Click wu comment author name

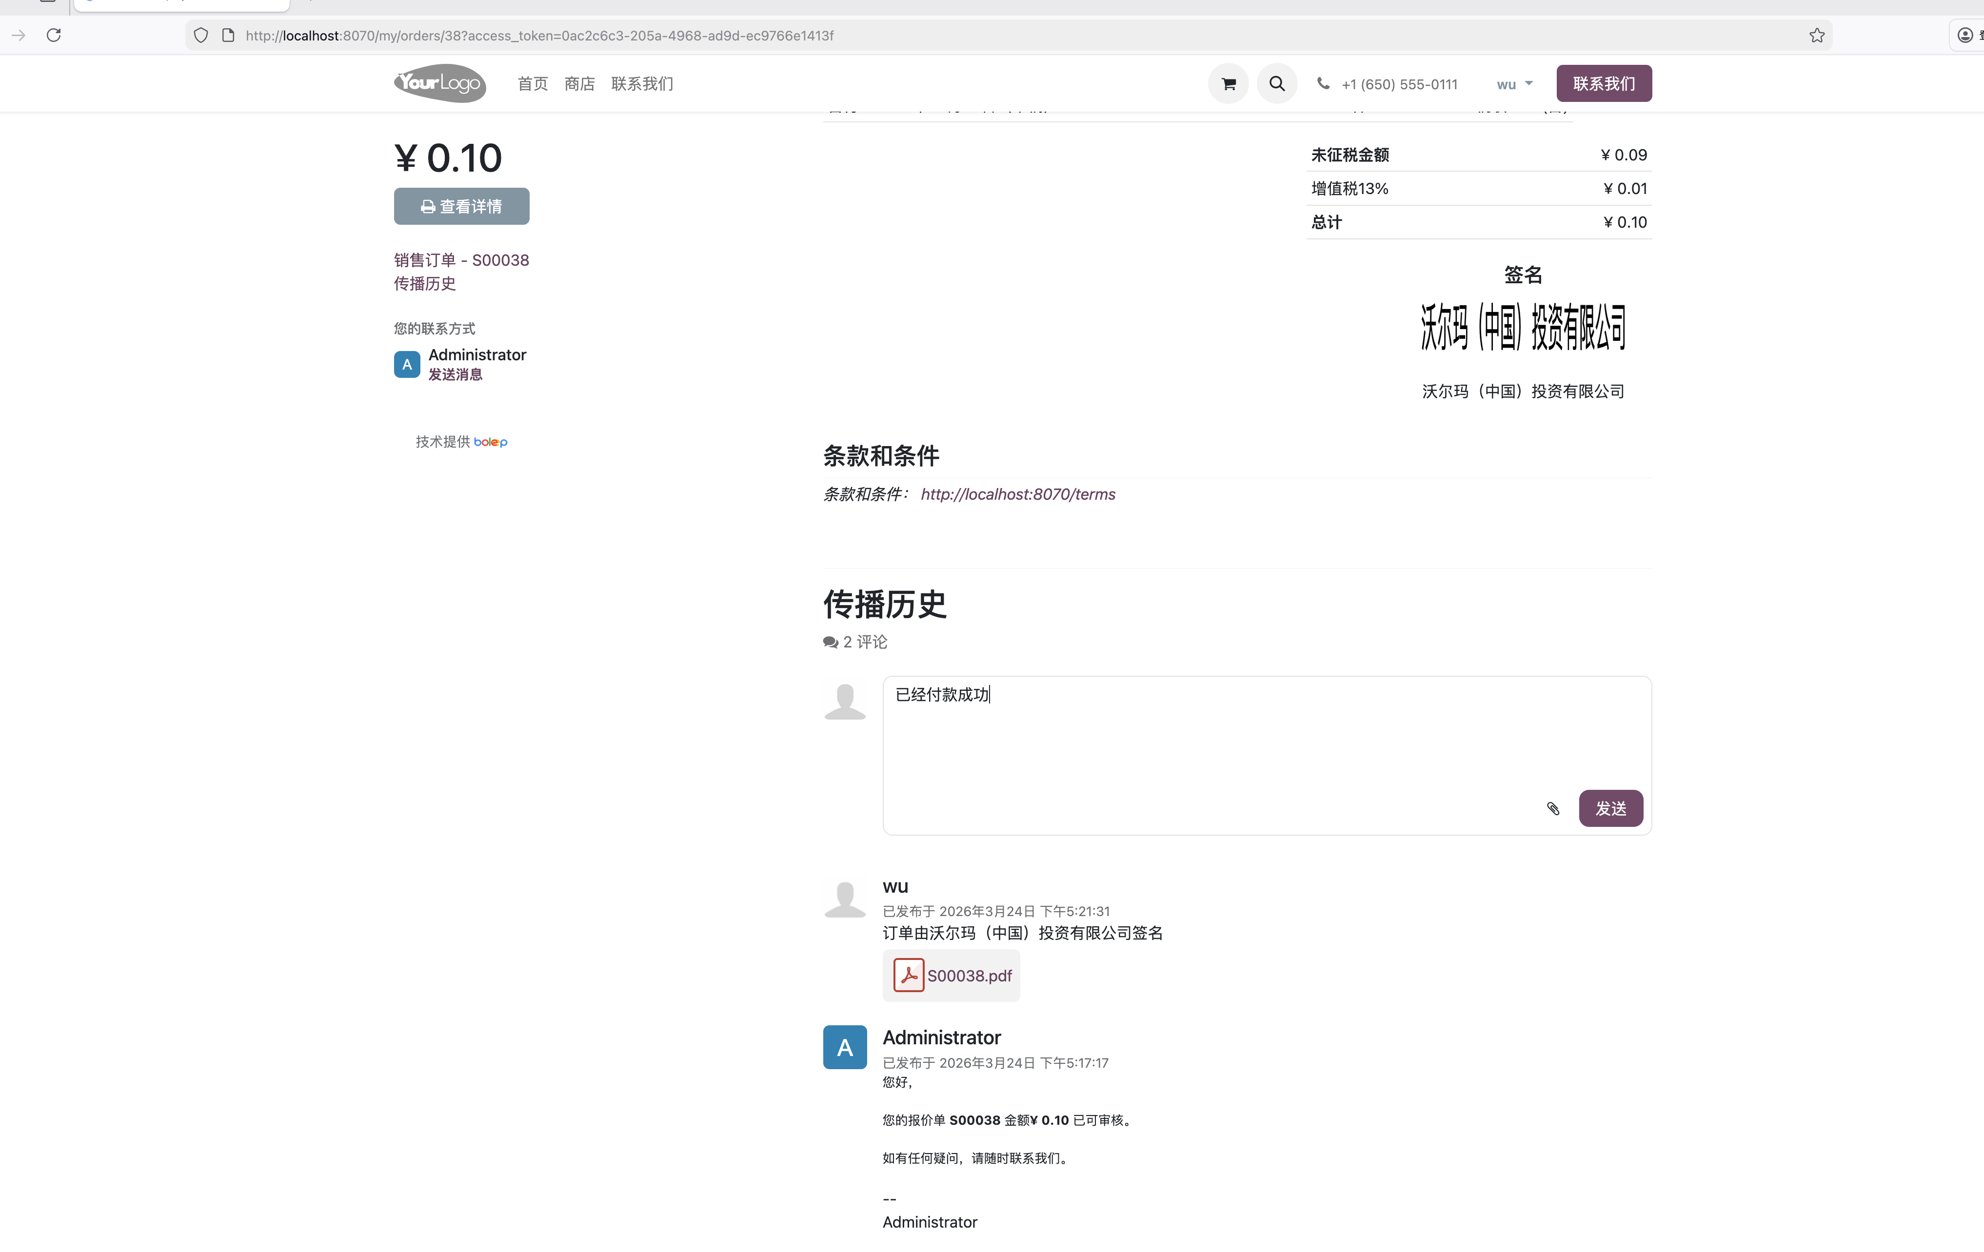point(895,886)
